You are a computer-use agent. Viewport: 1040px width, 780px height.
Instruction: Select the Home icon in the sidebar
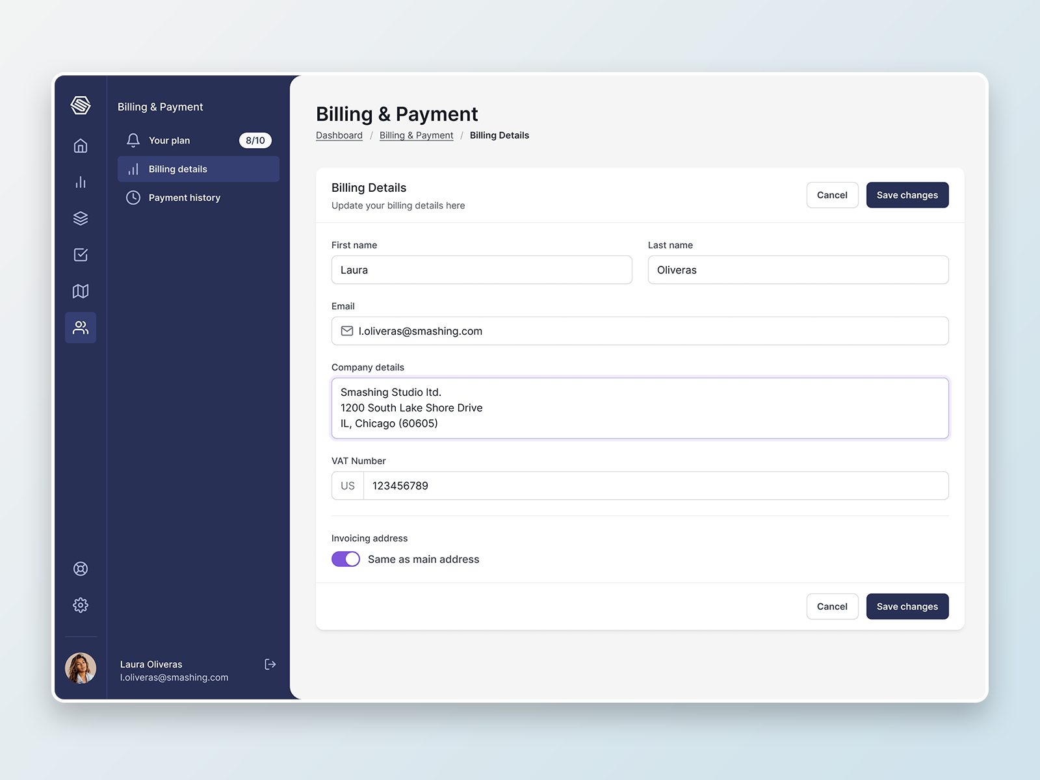[80, 146]
